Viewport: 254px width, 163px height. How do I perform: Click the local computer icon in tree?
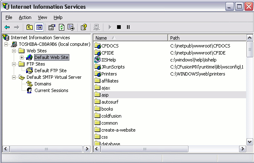tap(14, 44)
